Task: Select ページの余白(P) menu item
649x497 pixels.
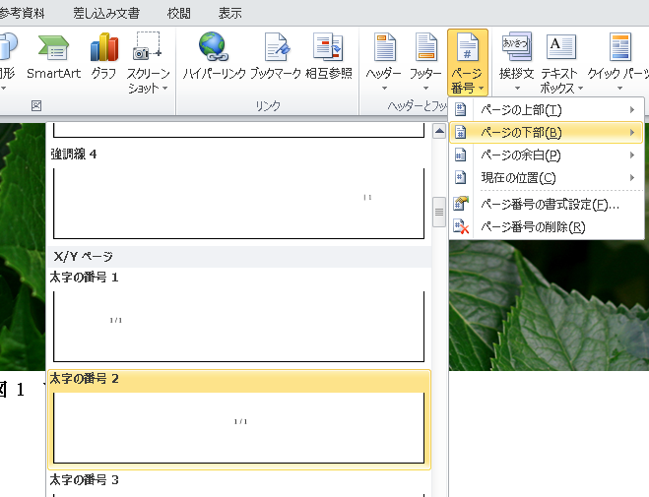Action: coord(547,155)
